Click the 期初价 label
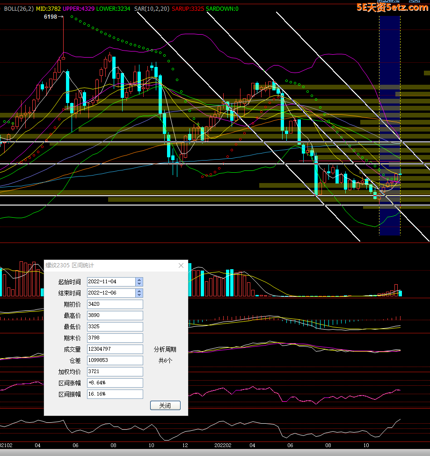Image resolution: width=430 pixels, height=456 pixels. (x=72, y=304)
